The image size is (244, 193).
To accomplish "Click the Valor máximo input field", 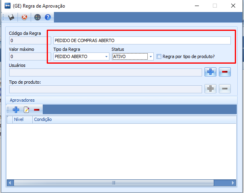I will [30, 56].
